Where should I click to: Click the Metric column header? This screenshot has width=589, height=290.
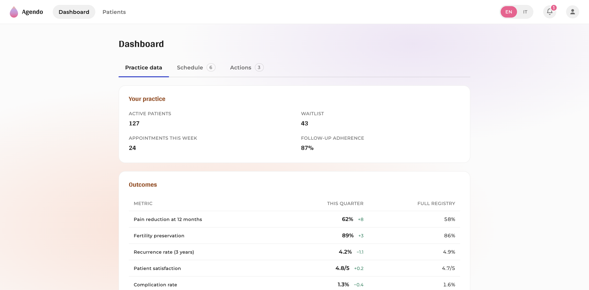click(143, 204)
